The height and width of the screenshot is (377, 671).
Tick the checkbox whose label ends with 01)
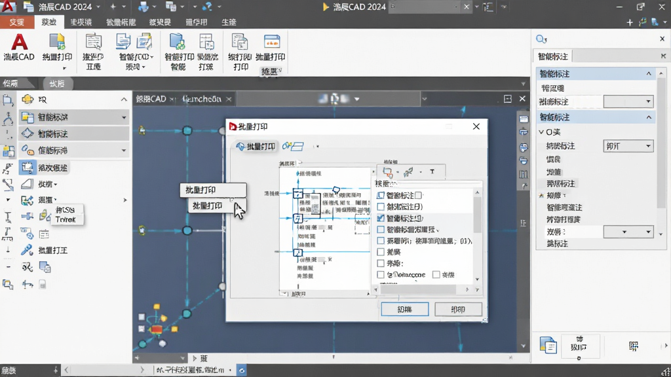(381, 241)
